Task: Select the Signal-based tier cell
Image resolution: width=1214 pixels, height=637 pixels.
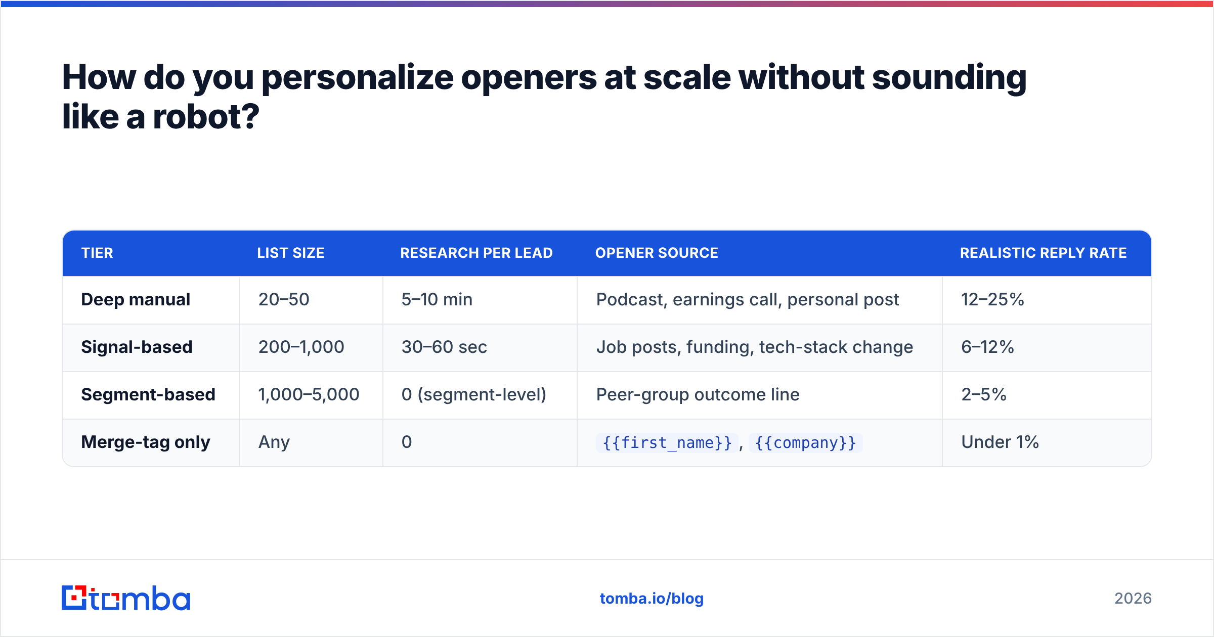Action: point(151,347)
